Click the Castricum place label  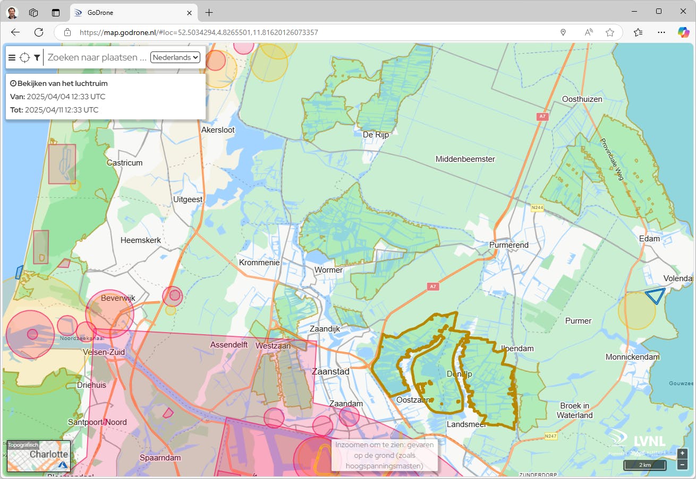pyautogui.click(x=125, y=163)
